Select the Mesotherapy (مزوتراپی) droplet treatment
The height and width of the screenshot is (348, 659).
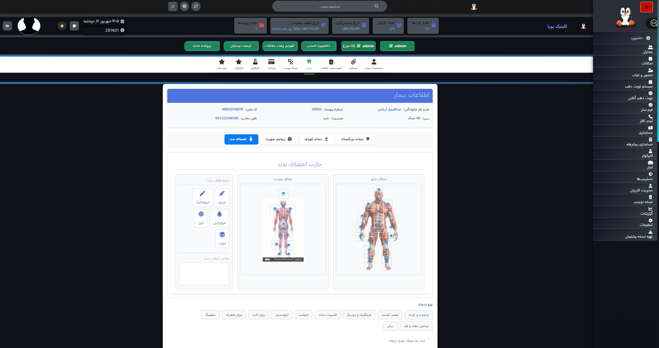pyautogui.click(x=219, y=218)
